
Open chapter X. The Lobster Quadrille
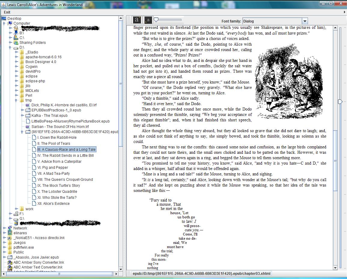[57, 191]
